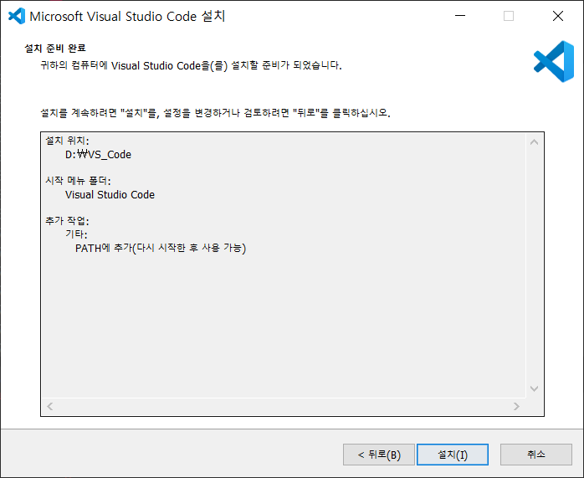The image size is (584, 478).
Task: Click the "설치를 계속하려면" instruction line
Action: [x=215, y=113]
